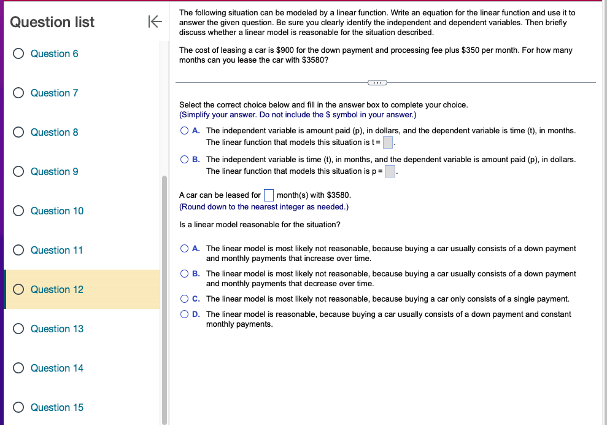Mark Question 12 as complete via its circle
The height and width of the screenshot is (425, 607).
click(18, 289)
